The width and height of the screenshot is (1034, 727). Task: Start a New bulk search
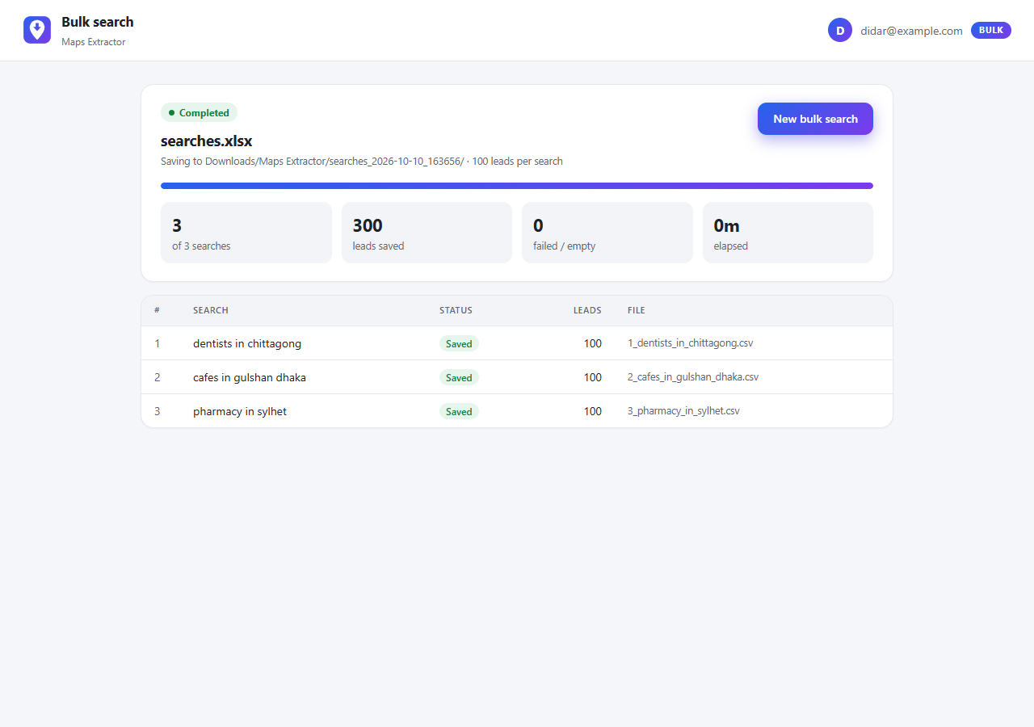[x=815, y=119]
